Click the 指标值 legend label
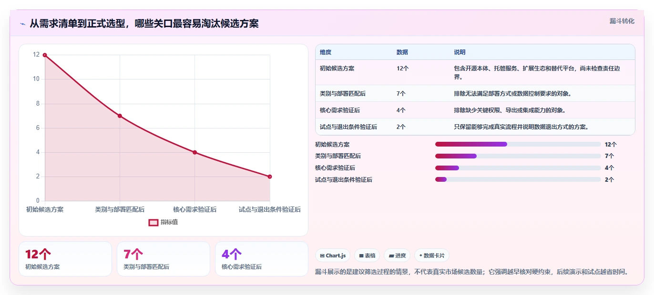 [x=170, y=222]
